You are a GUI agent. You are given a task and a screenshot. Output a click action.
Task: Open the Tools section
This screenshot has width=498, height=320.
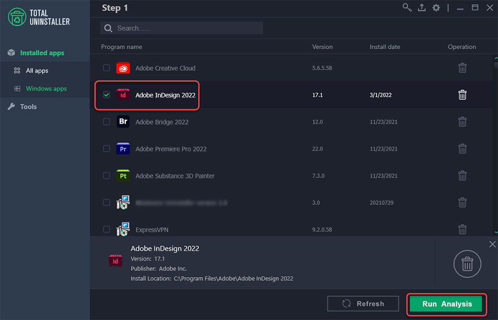coord(29,107)
